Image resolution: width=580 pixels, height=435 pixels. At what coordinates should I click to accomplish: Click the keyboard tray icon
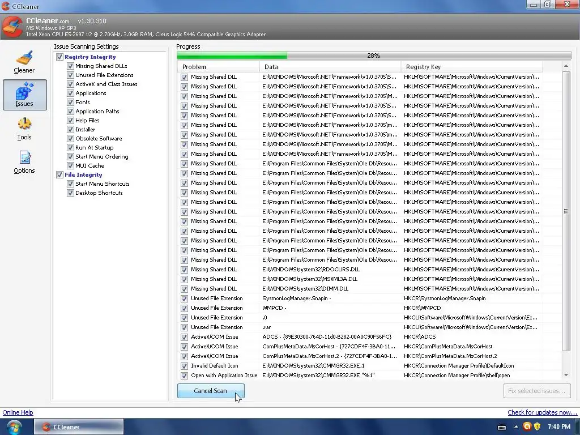pyautogui.click(x=502, y=427)
